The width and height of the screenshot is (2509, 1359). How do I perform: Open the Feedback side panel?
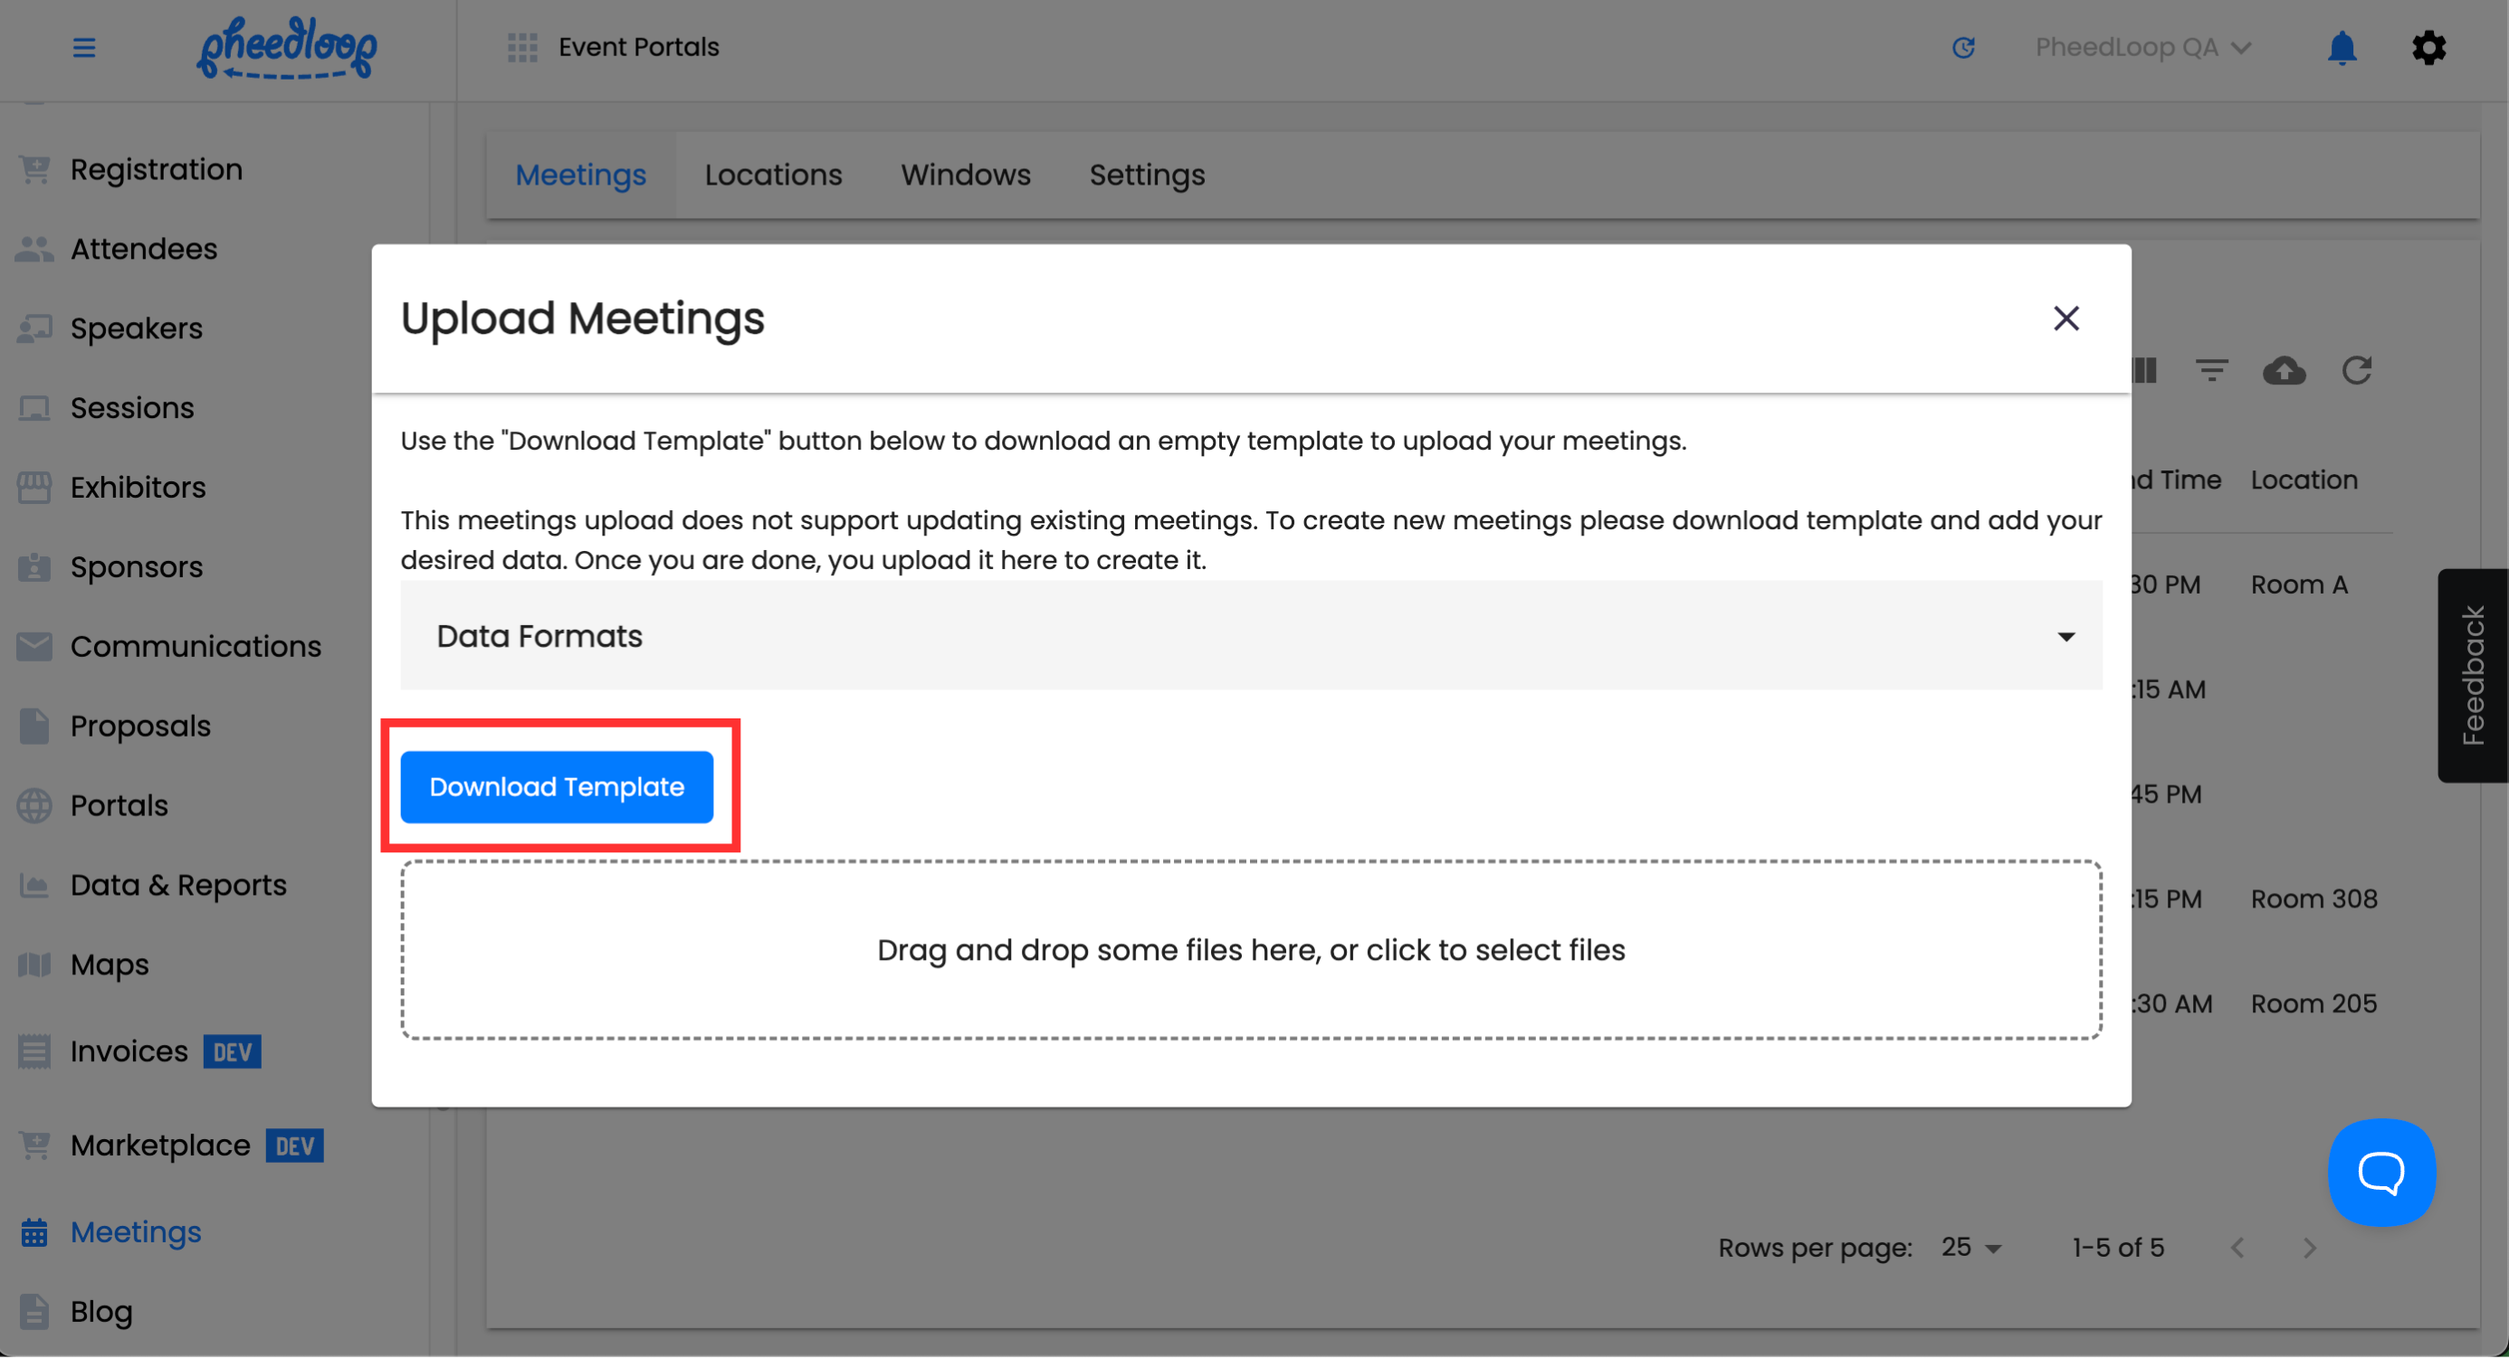(2472, 677)
